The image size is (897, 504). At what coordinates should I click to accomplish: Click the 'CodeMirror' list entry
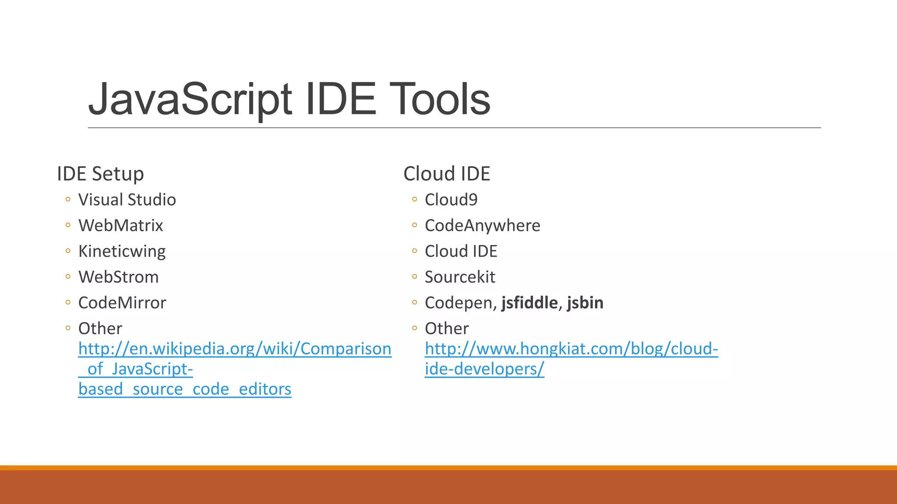(122, 303)
